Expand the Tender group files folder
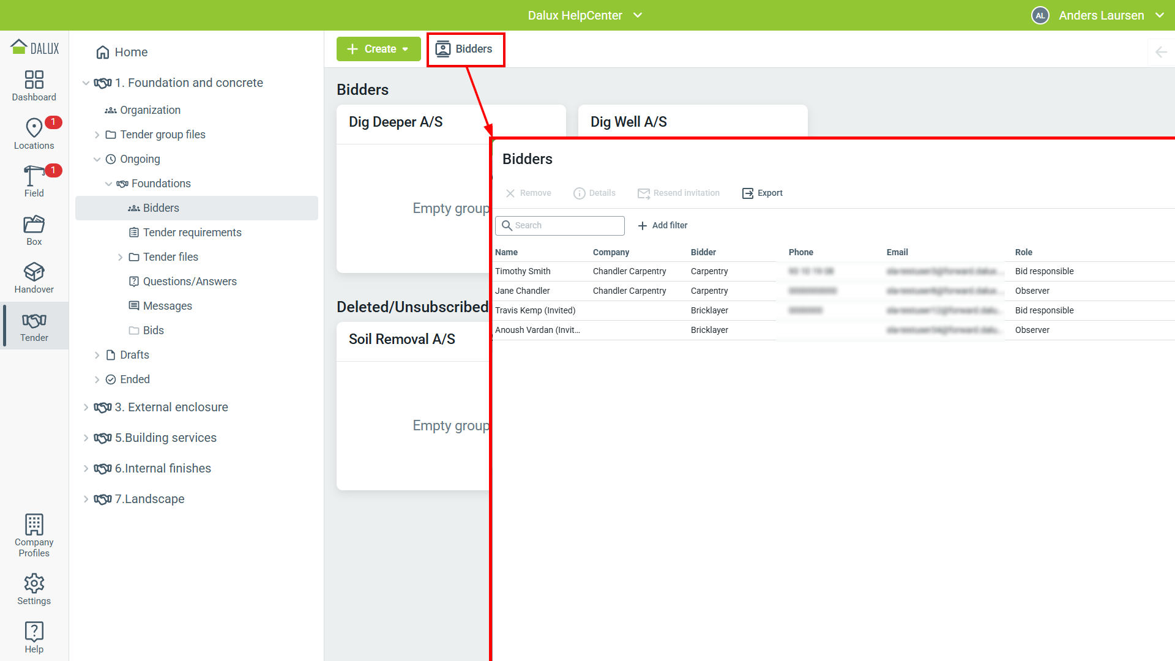This screenshot has height=661, width=1175. point(97,135)
